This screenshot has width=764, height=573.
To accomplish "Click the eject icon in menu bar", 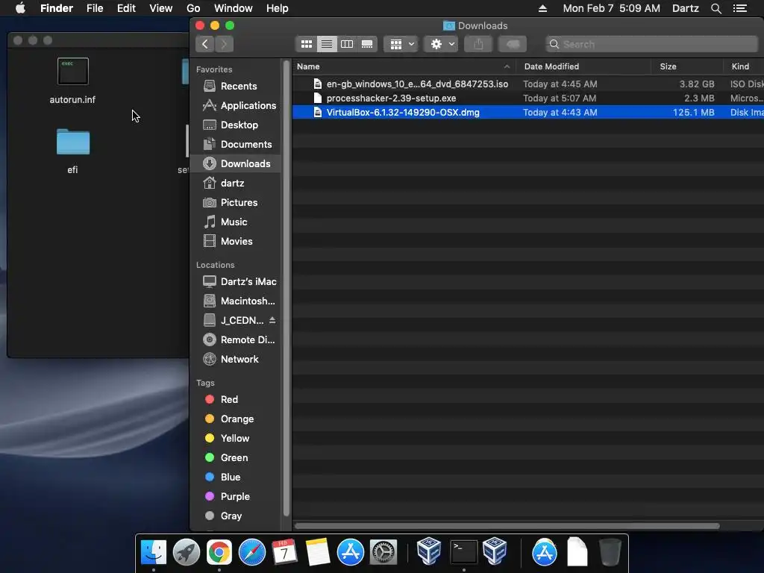I will 542,8.
